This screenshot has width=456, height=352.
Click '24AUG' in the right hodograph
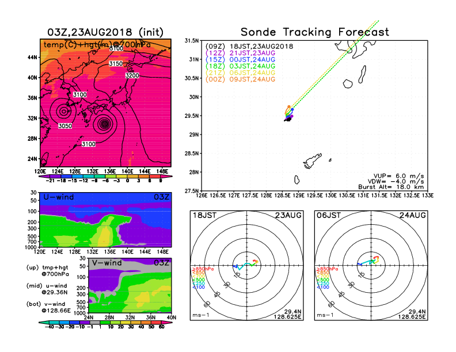tap(412, 215)
